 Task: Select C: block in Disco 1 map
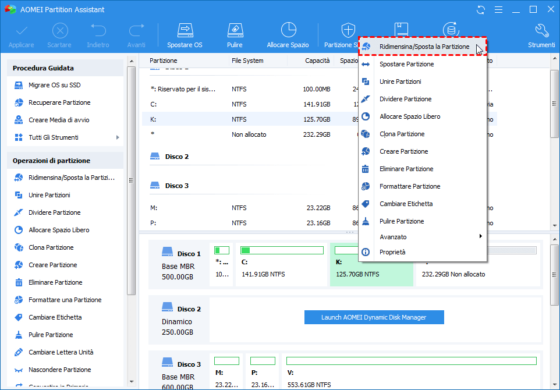281,265
